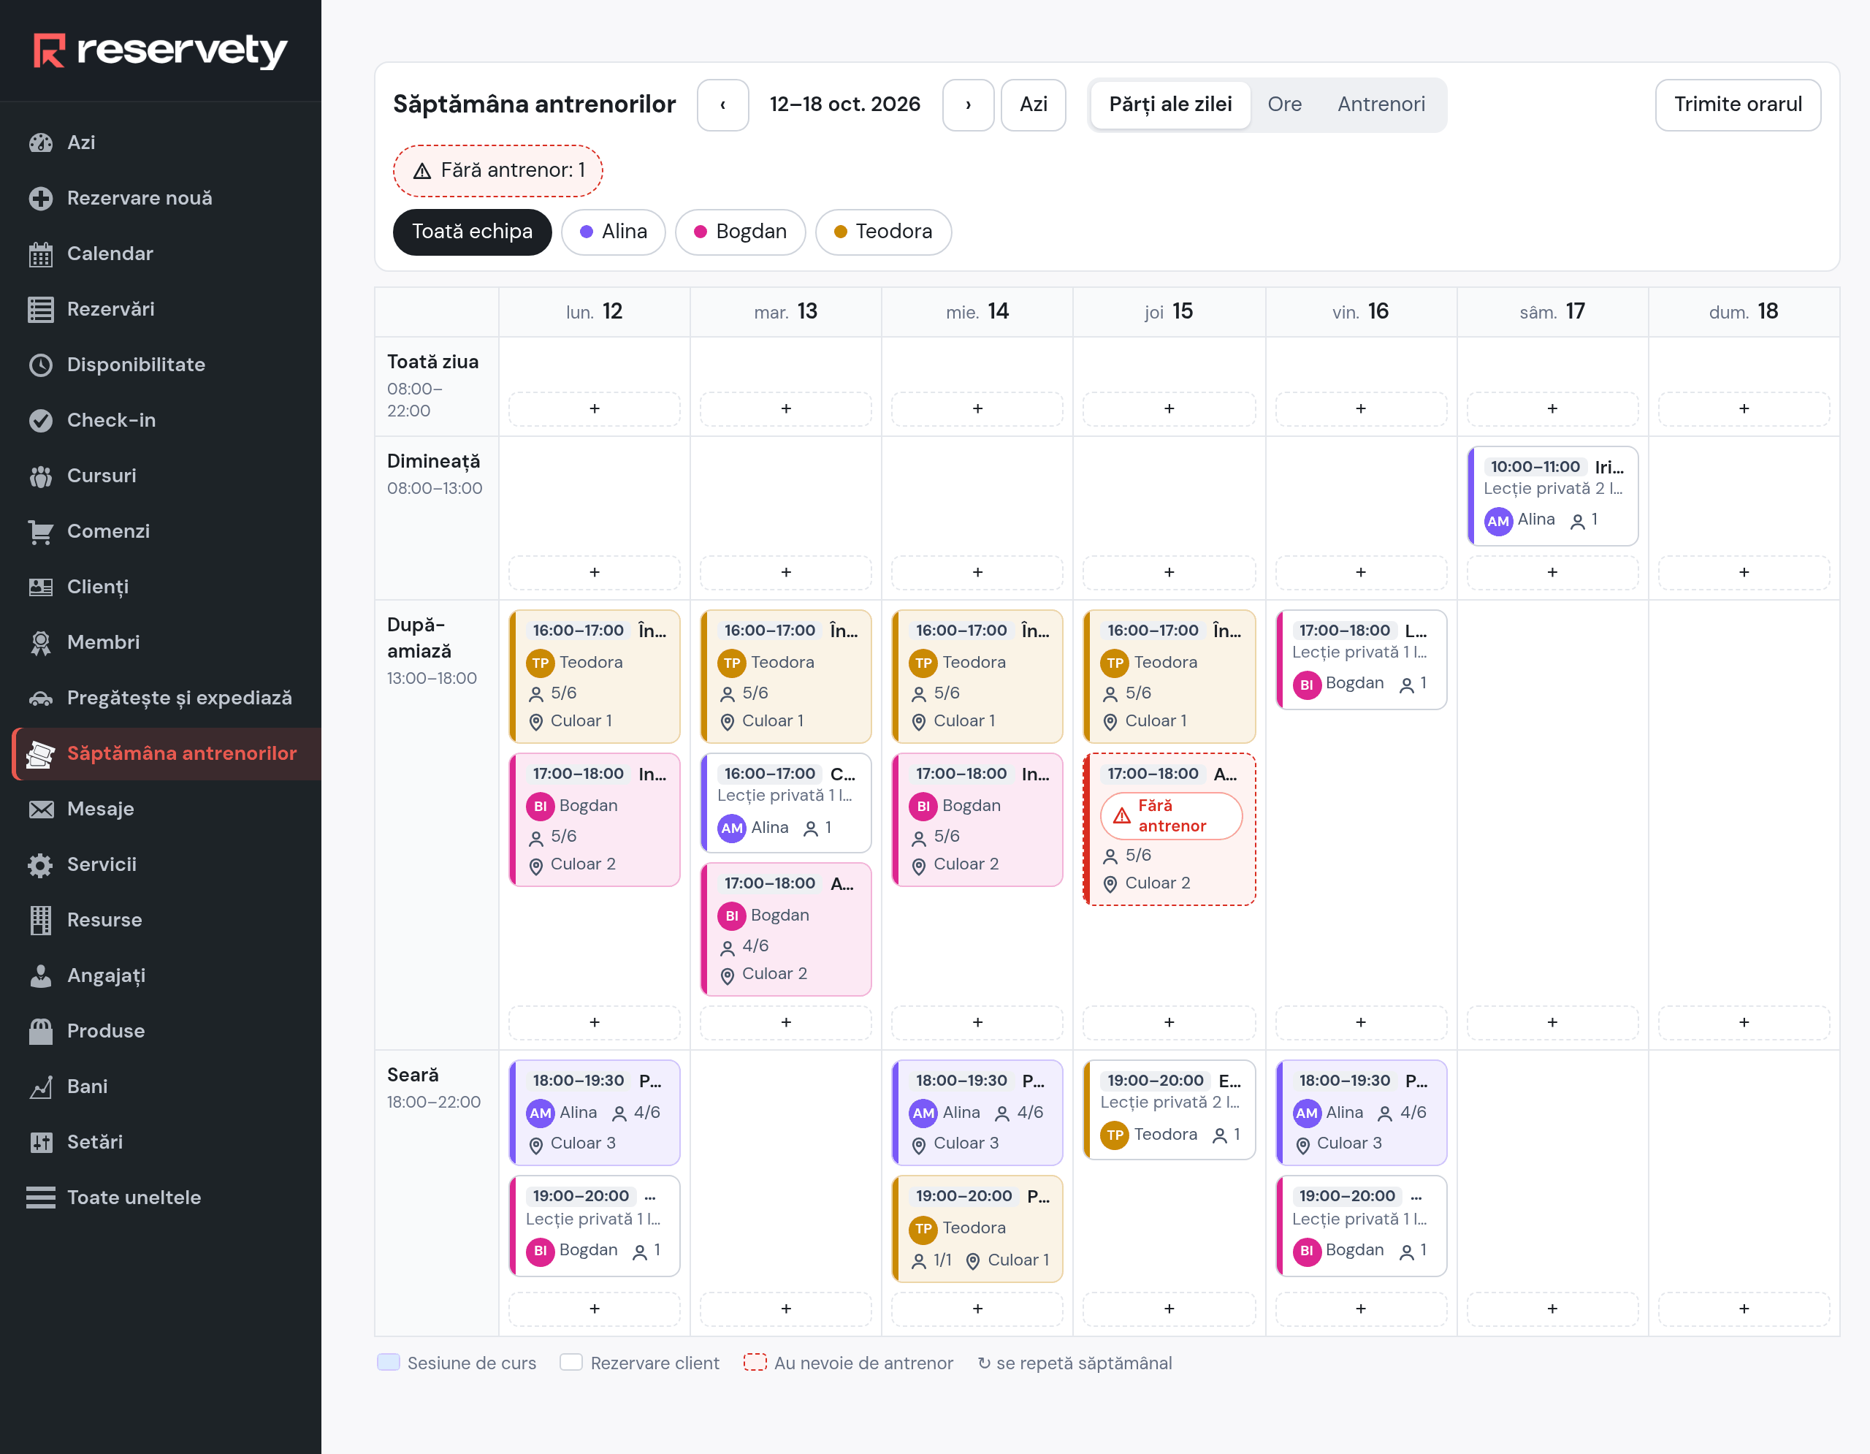Switch to Antrenori view
Image resolution: width=1870 pixels, height=1454 pixels.
1381,104
